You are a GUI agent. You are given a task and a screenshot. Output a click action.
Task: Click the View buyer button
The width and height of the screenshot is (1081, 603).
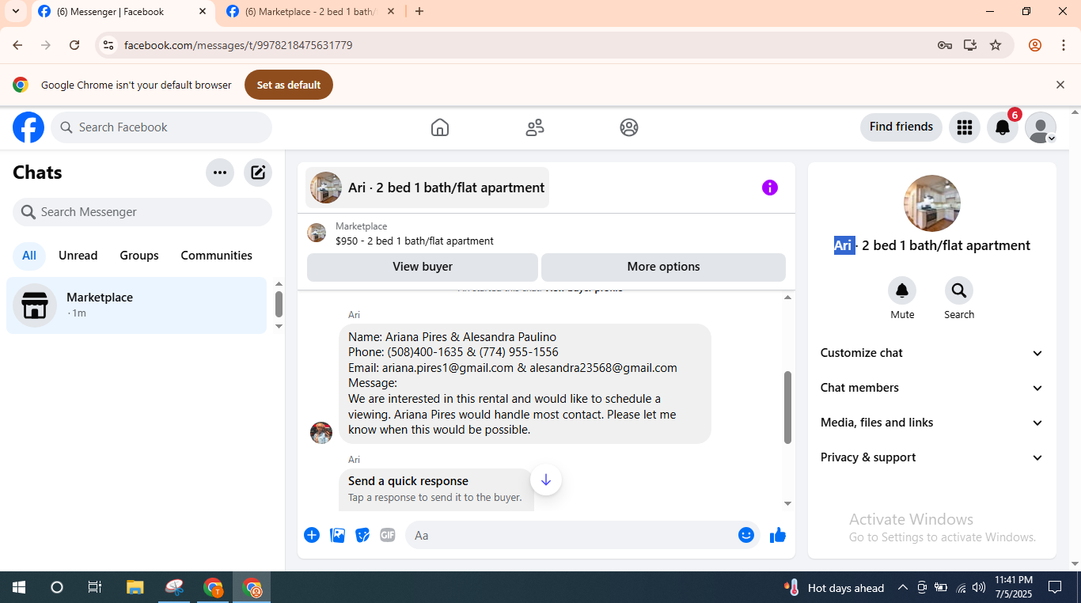tap(423, 267)
